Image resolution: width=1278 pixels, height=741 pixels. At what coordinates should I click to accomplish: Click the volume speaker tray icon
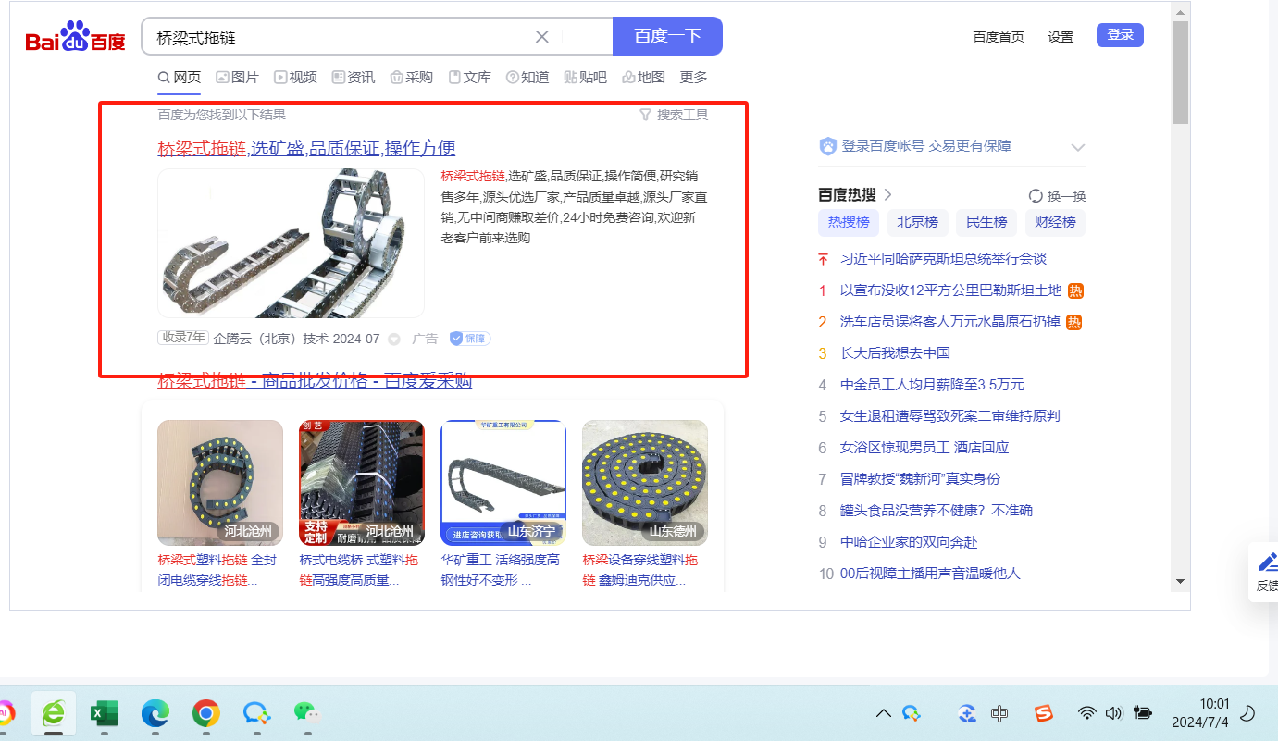tap(1114, 713)
